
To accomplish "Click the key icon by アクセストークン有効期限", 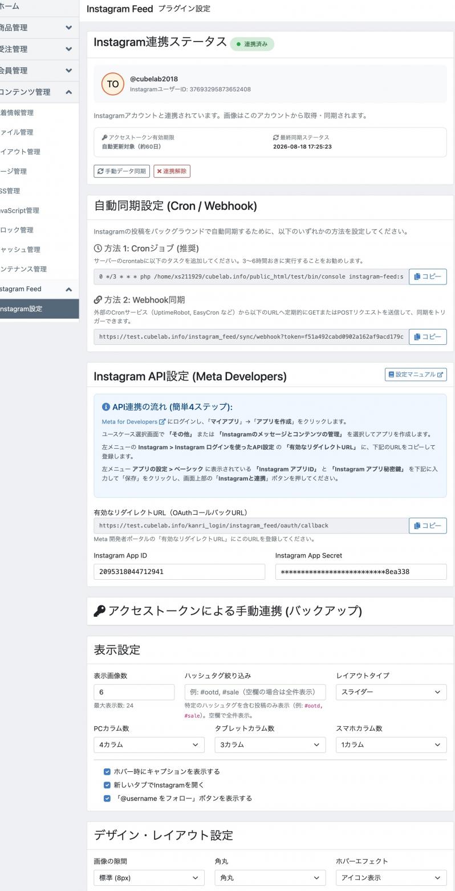I will coord(105,138).
